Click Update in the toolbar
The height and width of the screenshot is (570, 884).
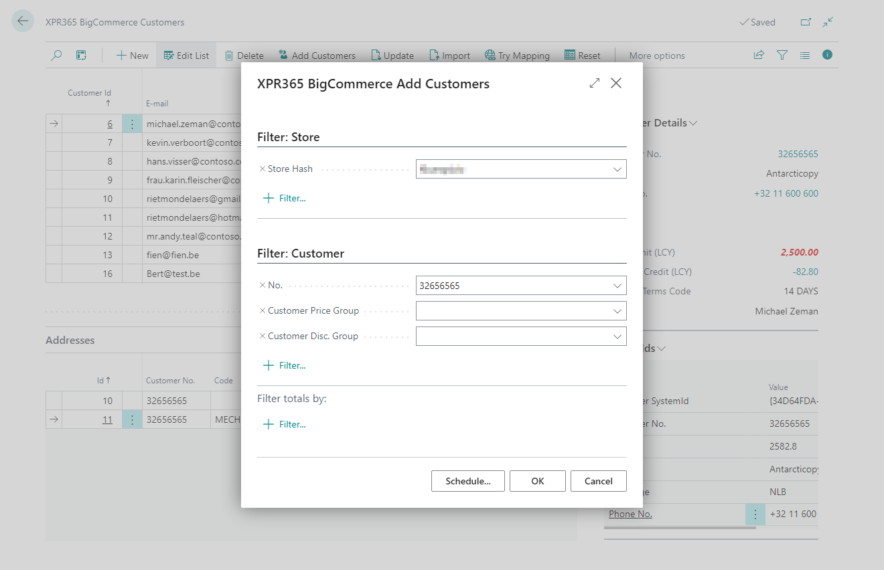point(392,56)
